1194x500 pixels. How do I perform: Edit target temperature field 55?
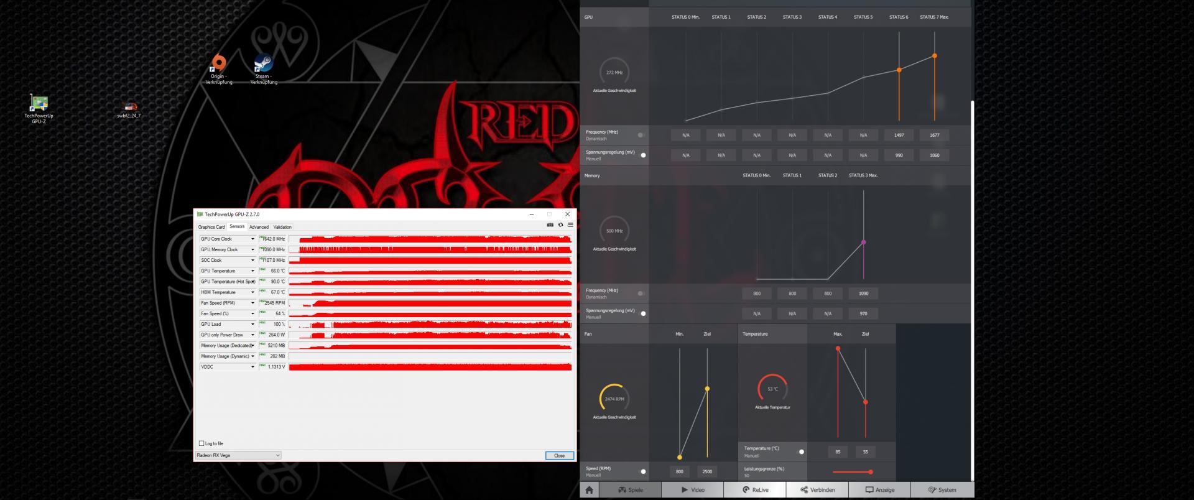coord(865,451)
